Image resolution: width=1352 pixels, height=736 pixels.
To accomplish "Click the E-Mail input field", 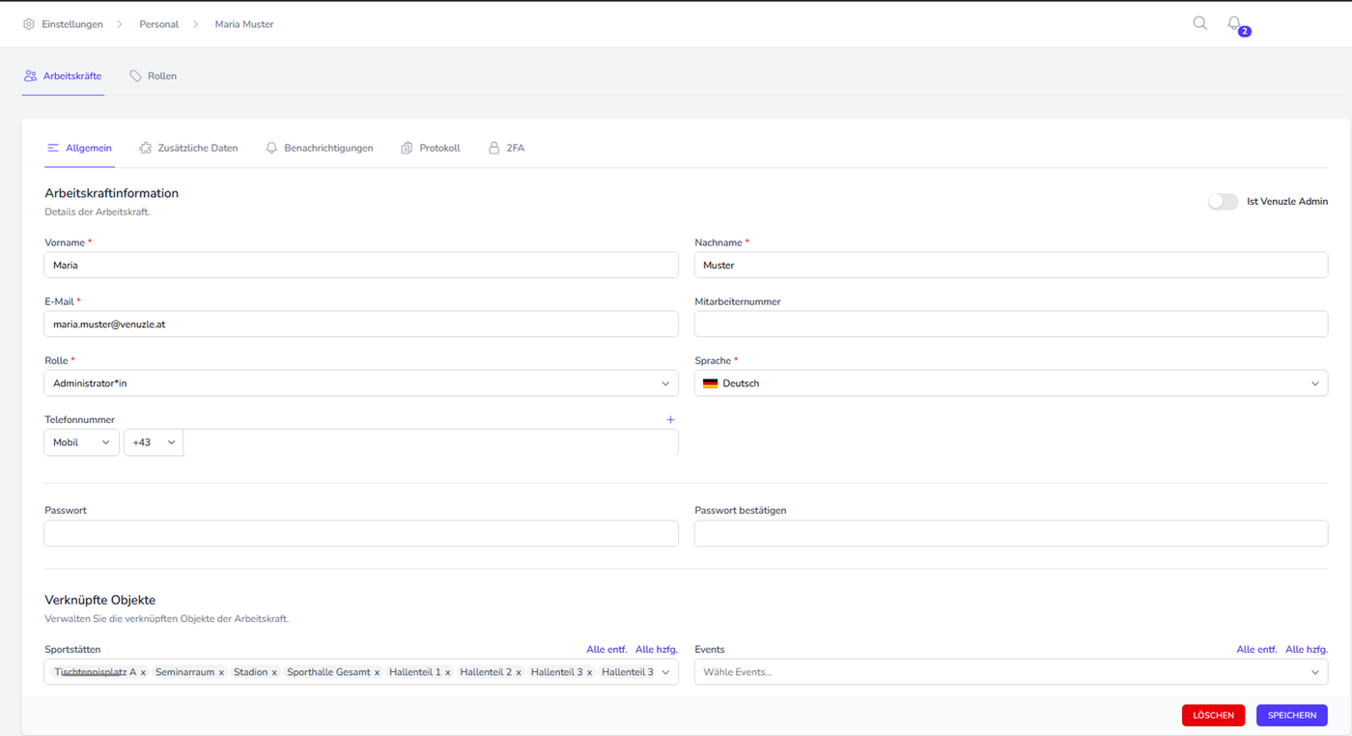I will (361, 324).
